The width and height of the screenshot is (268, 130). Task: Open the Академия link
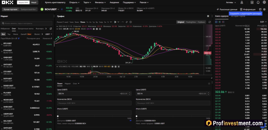point(114,2)
